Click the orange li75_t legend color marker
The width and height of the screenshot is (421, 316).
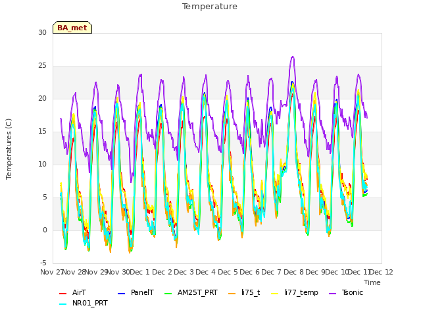pos(232,294)
